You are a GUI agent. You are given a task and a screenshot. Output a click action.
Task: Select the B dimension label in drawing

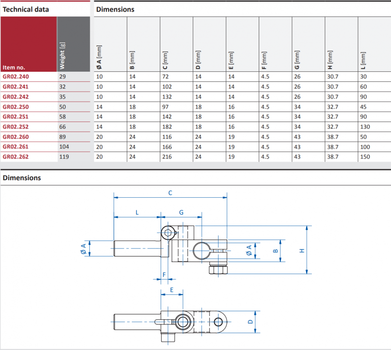point(275,251)
